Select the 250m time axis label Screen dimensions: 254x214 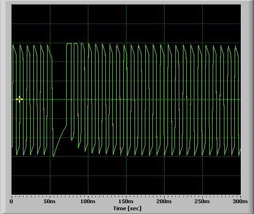tap(202, 201)
